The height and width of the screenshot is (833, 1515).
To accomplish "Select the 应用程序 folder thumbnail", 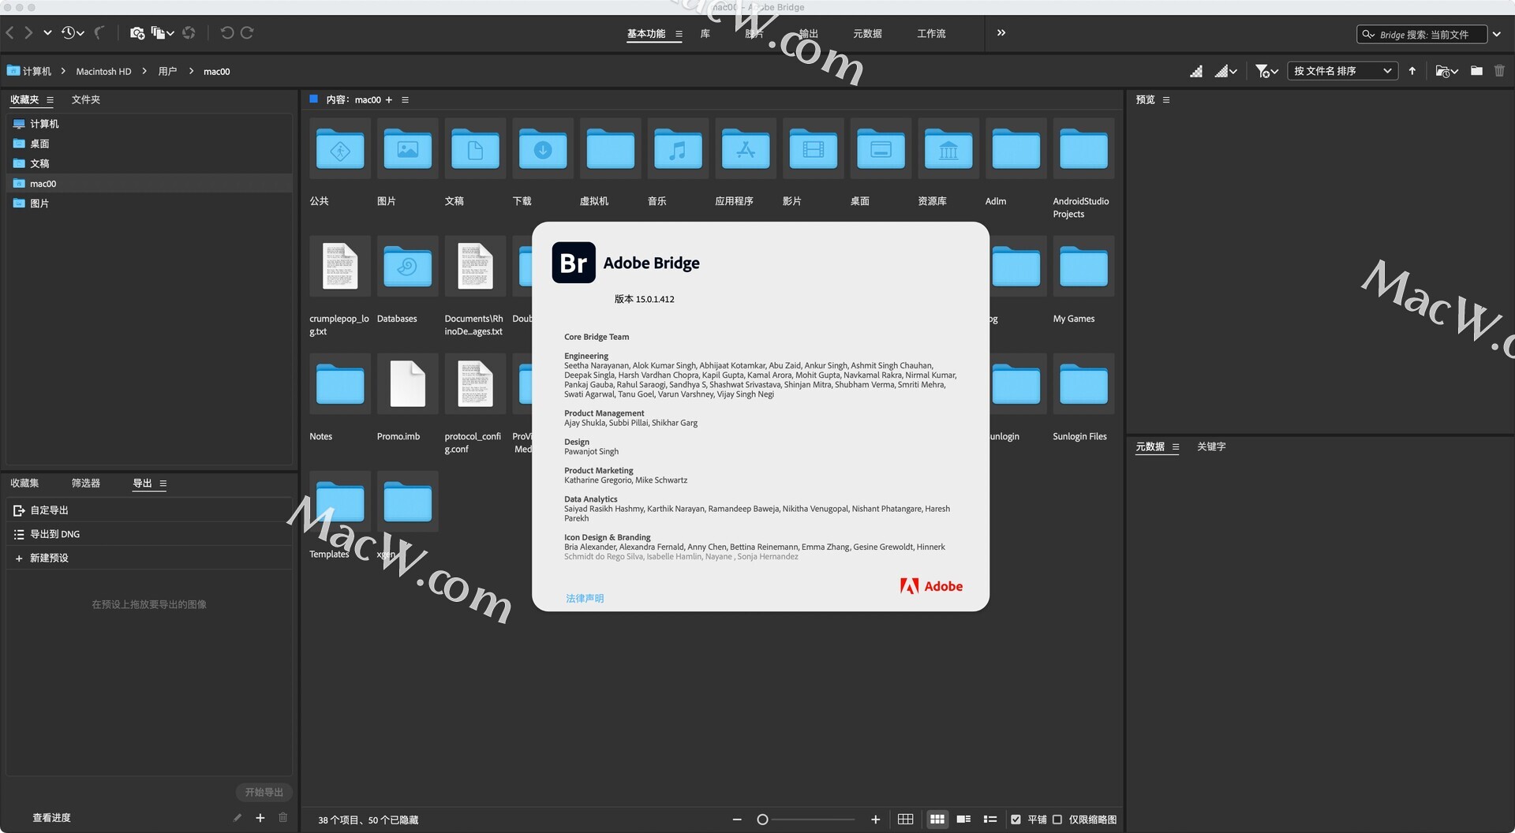I will (746, 149).
